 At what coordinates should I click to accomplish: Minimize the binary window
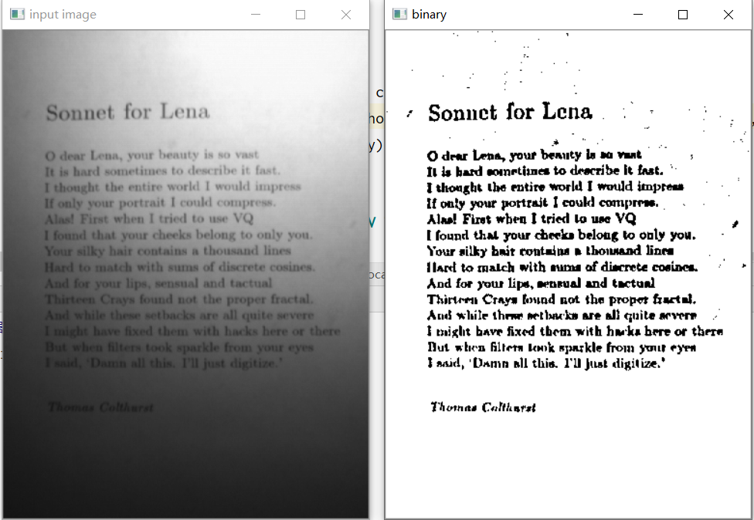(x=638, y=15)
